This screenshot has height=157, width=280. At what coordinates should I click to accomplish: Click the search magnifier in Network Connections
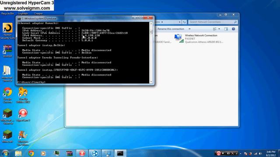click(235, 22)
